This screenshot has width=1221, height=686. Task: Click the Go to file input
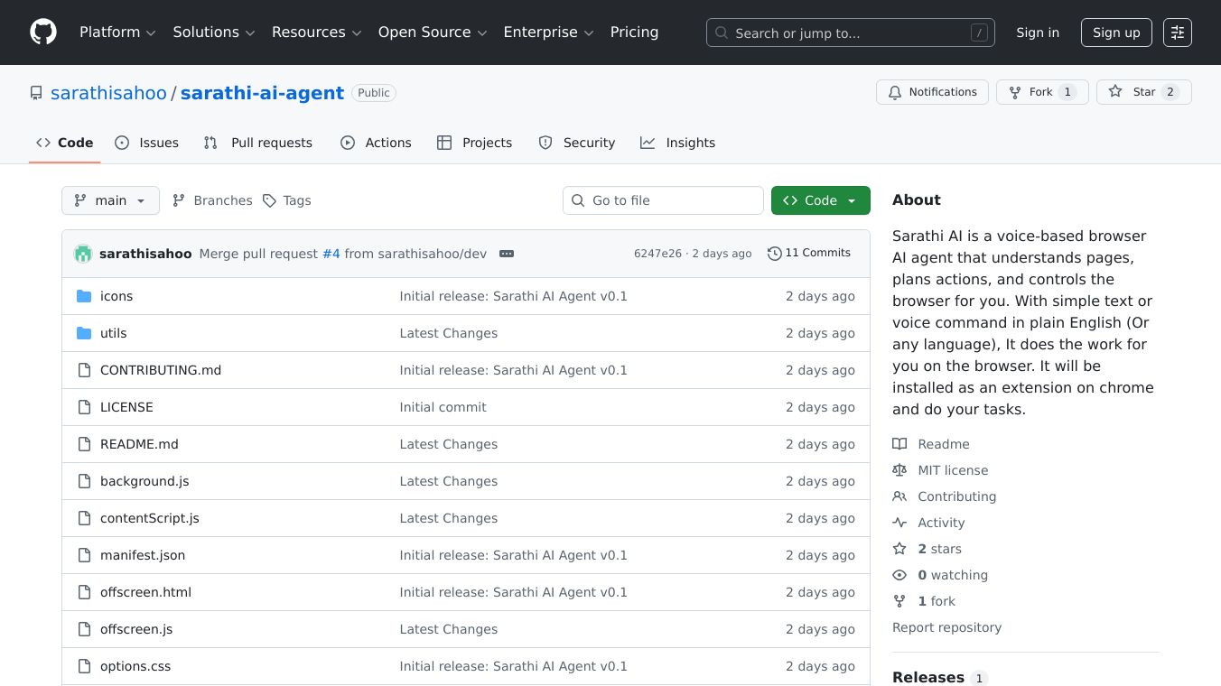663,200
